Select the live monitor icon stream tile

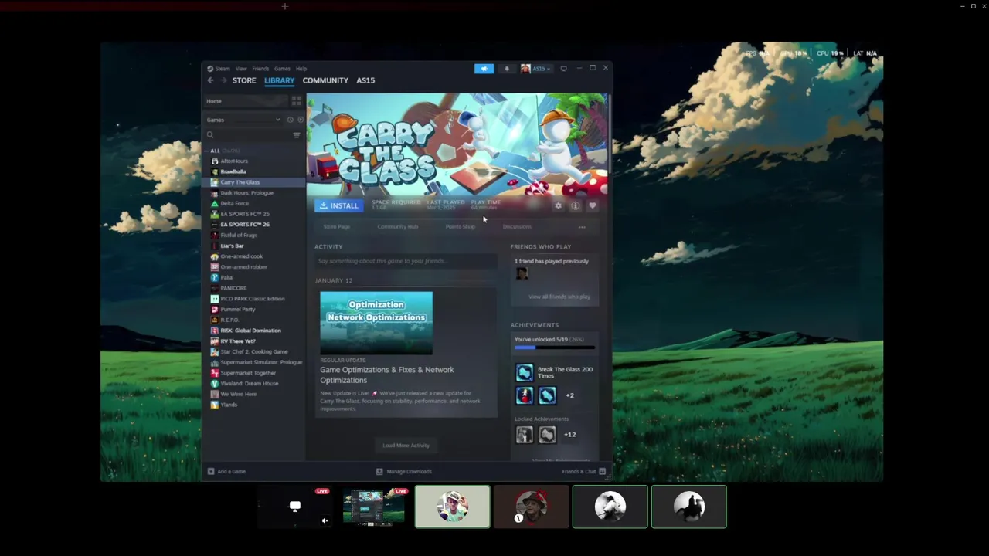click(295, 507)
